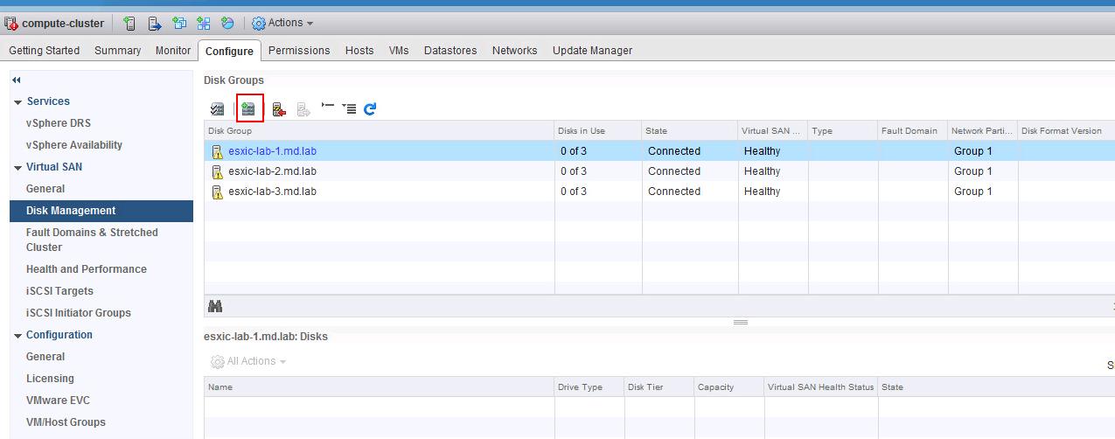Open the Permissions tab
The height and width of the screenshot is (439, 1115).
[x=299, y=51]
